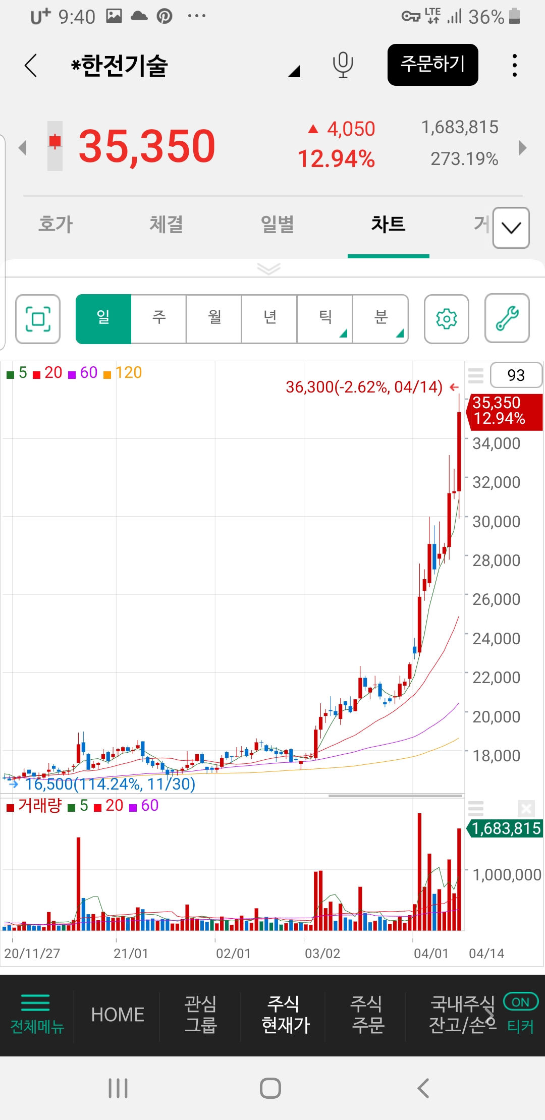Screen dimensions: 545x1120
Task: Open the price chart panel handle menu
Action: [475, 375]
